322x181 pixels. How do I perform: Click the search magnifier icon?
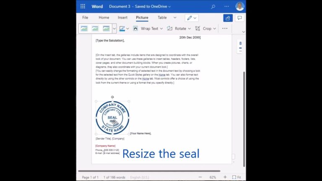[213, 7]
